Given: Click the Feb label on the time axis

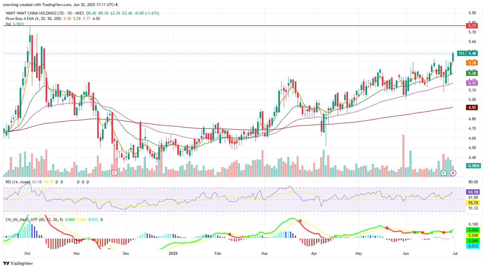Looking at the screenshot, I should coord(218,253).
